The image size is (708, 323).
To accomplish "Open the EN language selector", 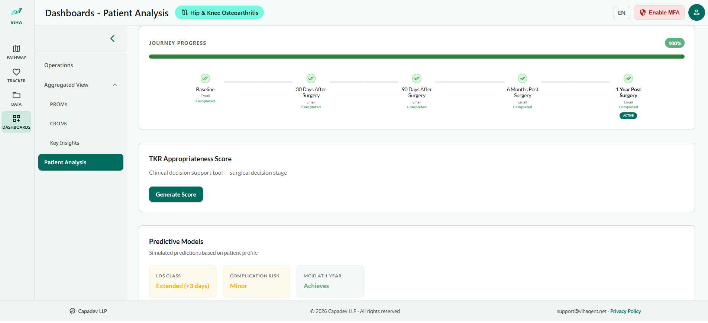I will [x=621, y=13].
